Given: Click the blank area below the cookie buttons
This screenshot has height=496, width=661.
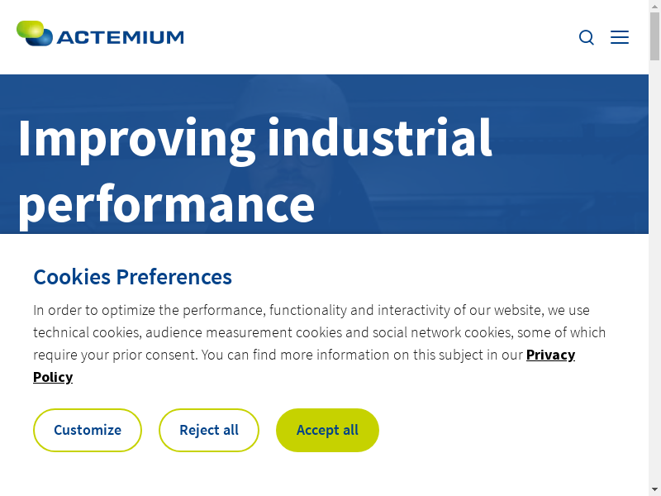Looking at the screenshot, I should coord(330,475).
